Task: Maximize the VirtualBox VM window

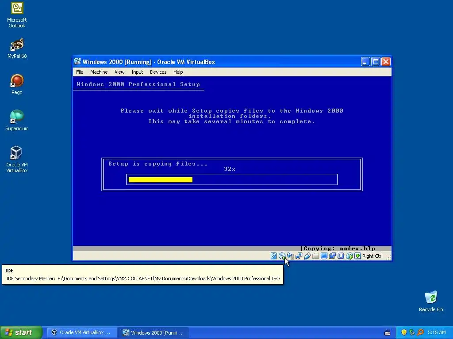Action: click(x=376, y=61)
